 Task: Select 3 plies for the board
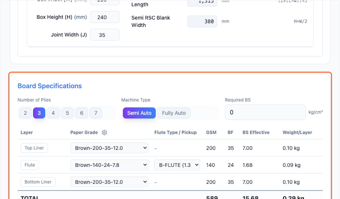click(x=39, y=113)
